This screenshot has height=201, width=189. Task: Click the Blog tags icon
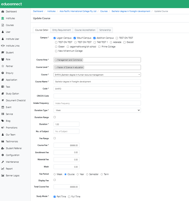click(x=3, y=121)
